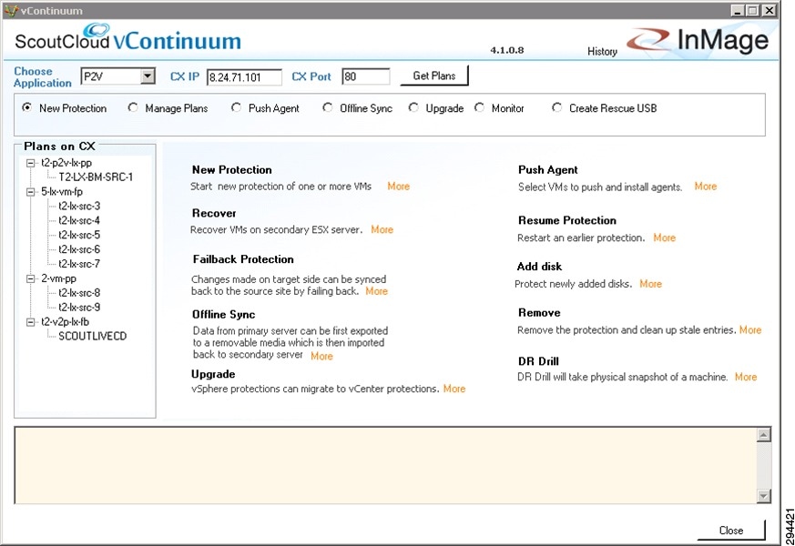Viewport: 795px width, 546px height.
Task: Click the DR Drill heading
Action: coord(538,361)
